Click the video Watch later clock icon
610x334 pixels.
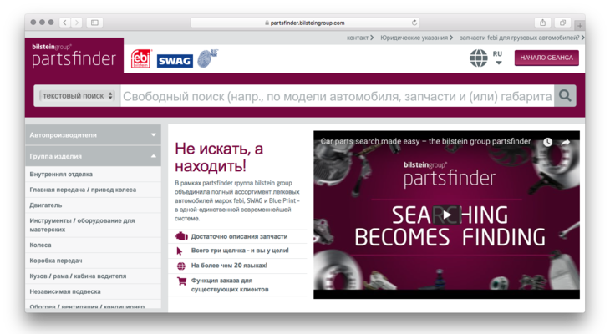[x=548, y=142]
